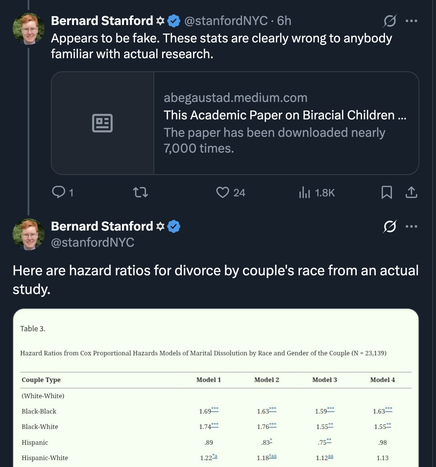Share the first tweet
The image size is (436, 467).
(x=411, y=192)
